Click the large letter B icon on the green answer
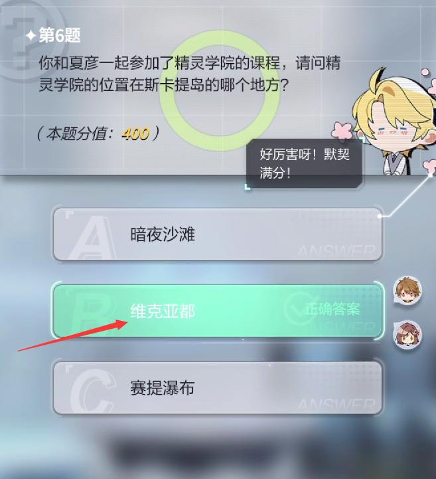 tap(92, 313)
